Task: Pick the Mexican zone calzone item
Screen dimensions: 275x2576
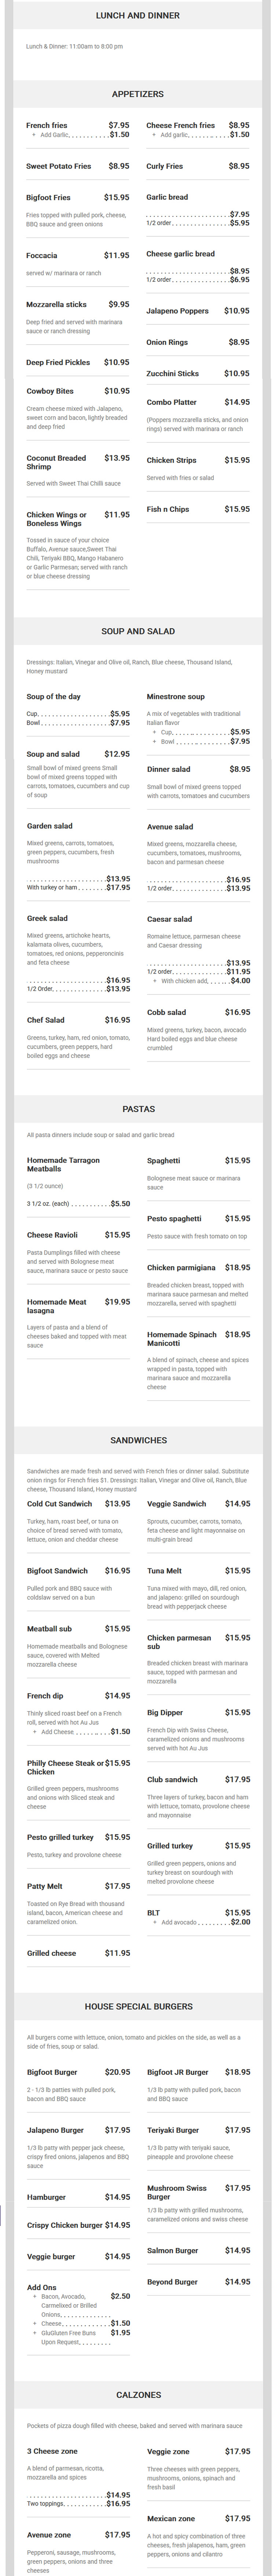Action: 171,2518
